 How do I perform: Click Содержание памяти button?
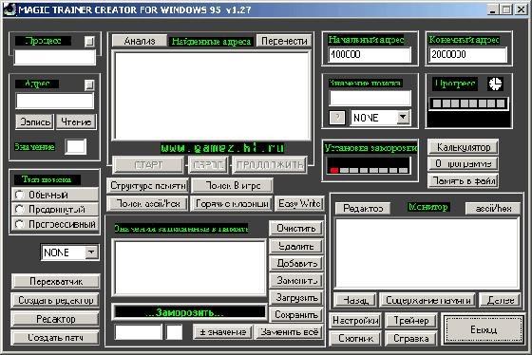[x=427, y=300]
